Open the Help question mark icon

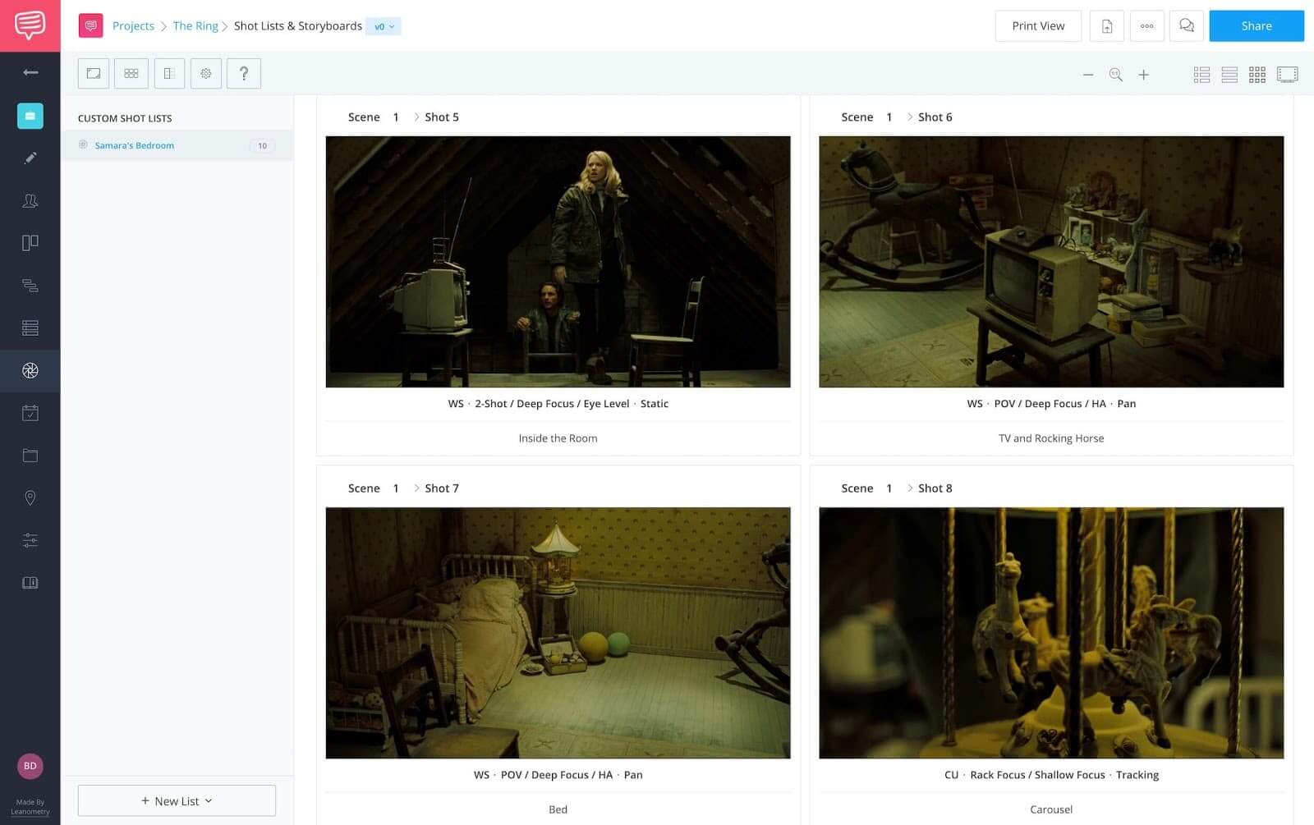[243, 73]
